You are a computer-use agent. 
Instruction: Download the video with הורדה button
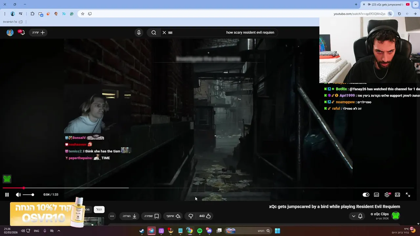pos(130,216)
